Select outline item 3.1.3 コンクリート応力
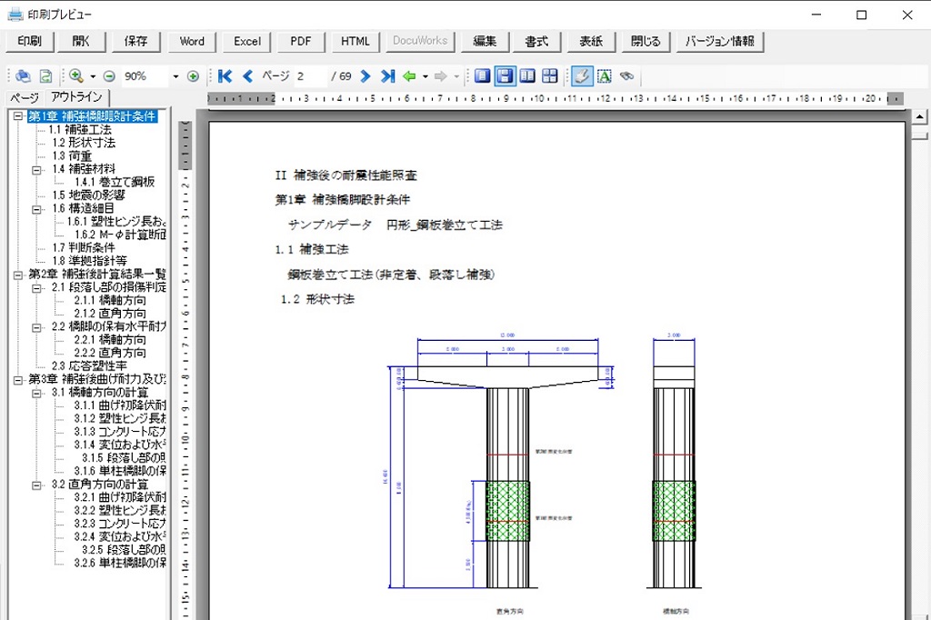This screenshot has width=931, height=620. tap(120, 432)
